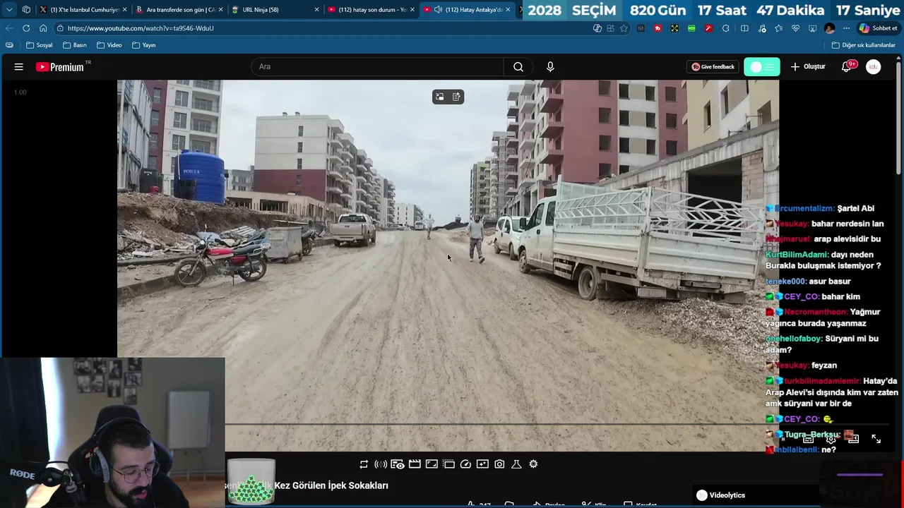Reload the page with refresh button
904x508 pixels.
click(x=26, y=28)
